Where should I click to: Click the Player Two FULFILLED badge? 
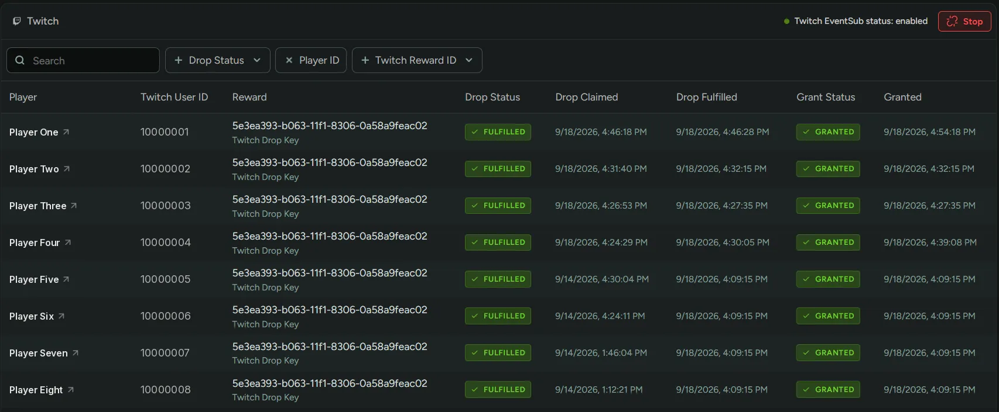(x=498, y=169)
